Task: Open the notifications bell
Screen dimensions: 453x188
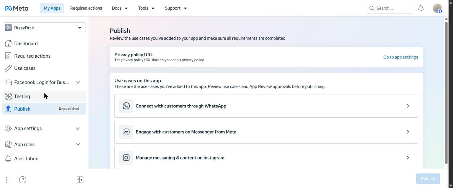Action: 421,8
